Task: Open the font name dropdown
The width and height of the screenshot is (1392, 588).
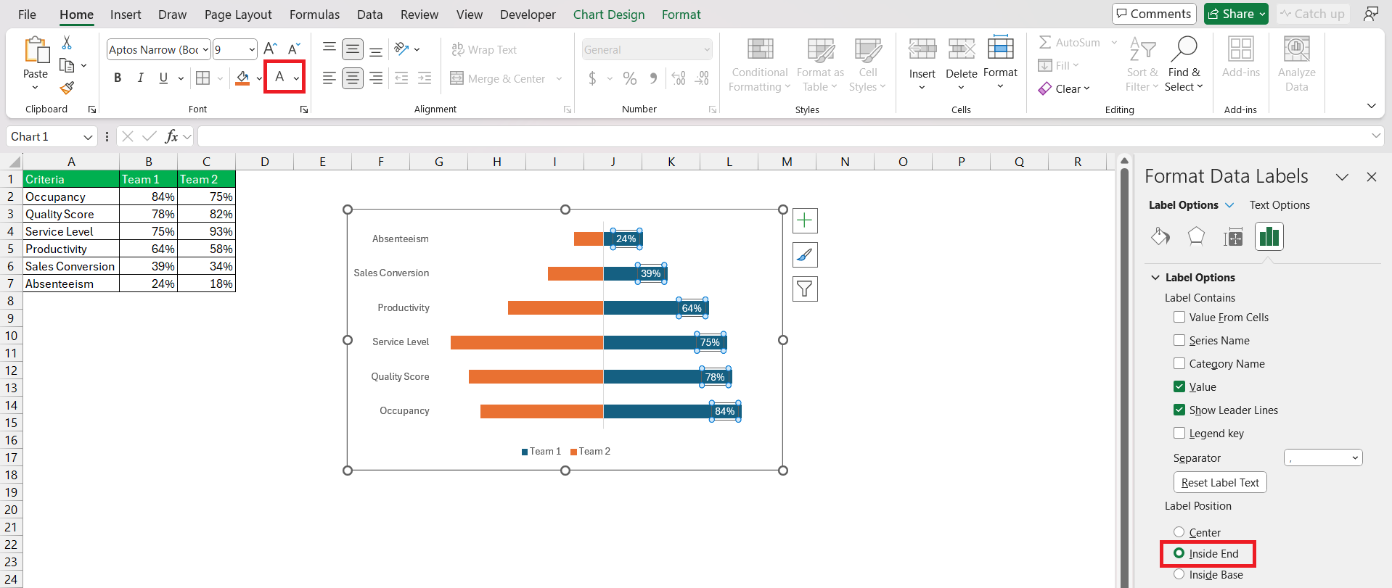Action: [205, 49]
